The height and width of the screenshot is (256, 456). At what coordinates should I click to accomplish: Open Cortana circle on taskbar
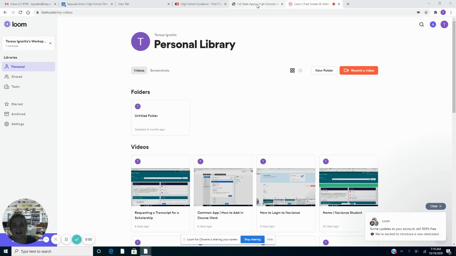point(99,251)
